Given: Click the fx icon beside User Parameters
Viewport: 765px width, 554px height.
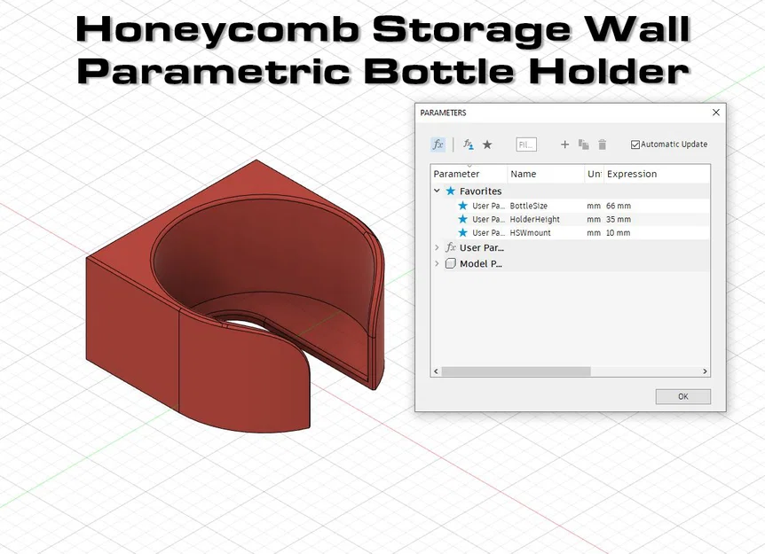Looking at the screenshot, I should 450,247.
